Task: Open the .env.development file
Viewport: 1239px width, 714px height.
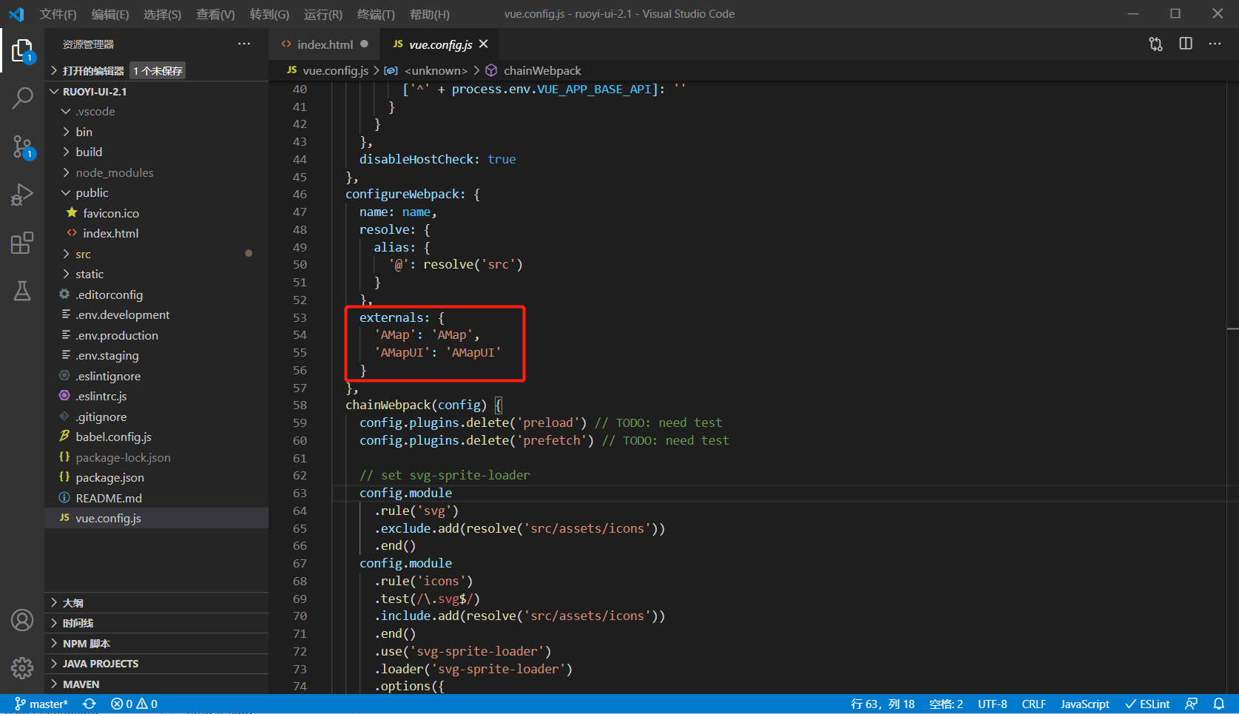Action: (156, 315)
